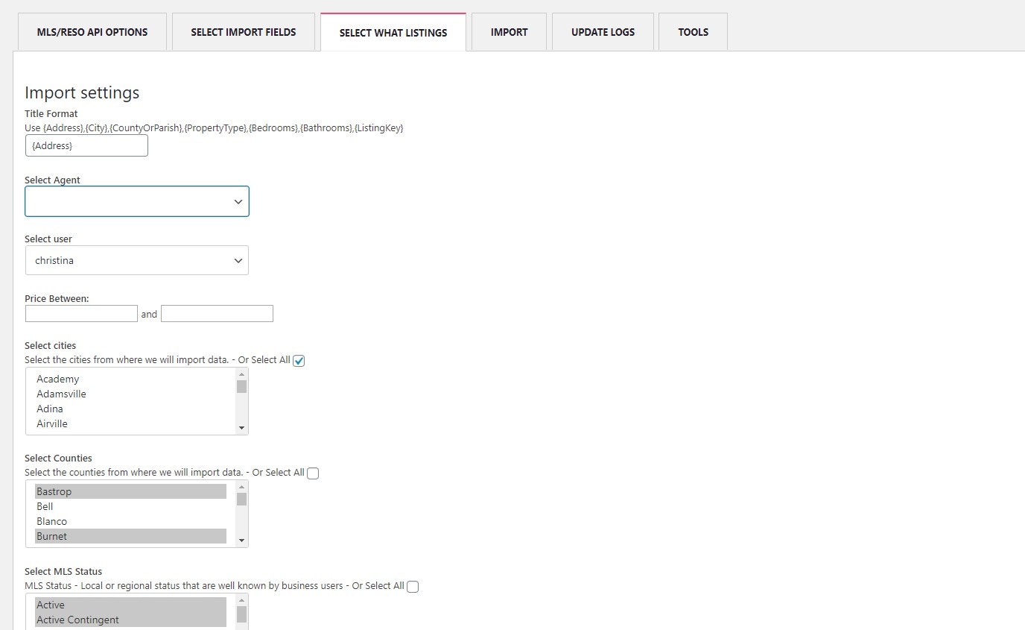
Task: Uncheck Select All cities checkbox
Action: [x=299, y=361]
